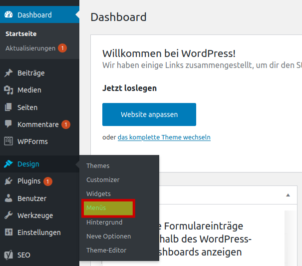Click the Website anpassen button

pos(149,114)
